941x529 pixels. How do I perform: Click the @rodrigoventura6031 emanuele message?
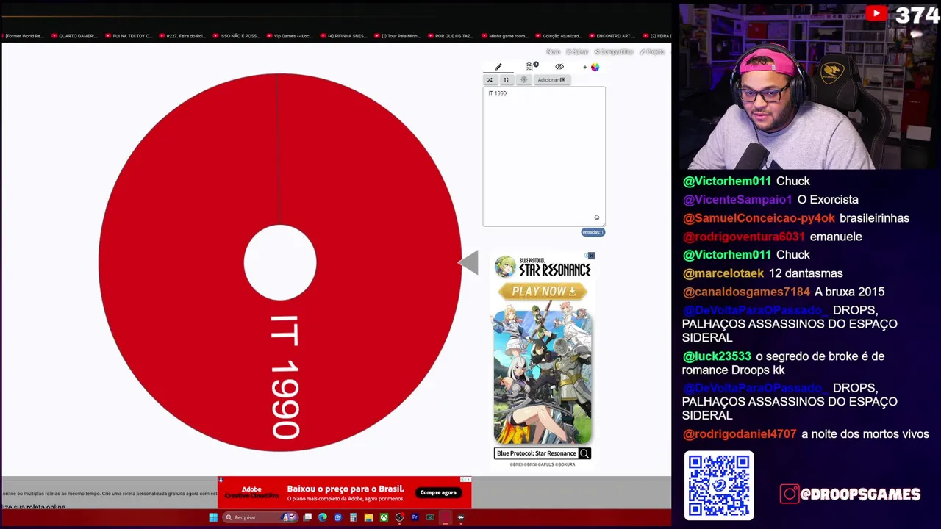click(x=772, y=237)
